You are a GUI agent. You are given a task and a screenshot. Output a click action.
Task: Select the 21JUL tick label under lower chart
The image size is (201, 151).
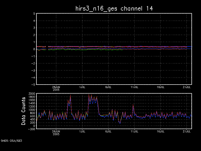[x=187, y=131]
